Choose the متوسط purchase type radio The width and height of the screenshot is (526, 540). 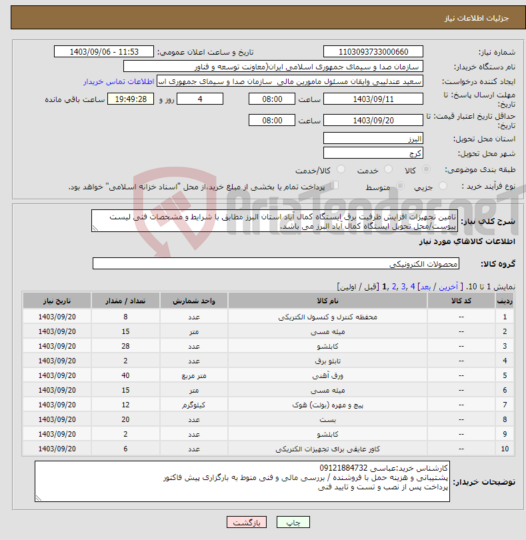[x=400, y=186]
